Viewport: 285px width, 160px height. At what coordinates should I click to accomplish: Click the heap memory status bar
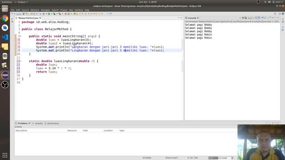coord(220,158)
